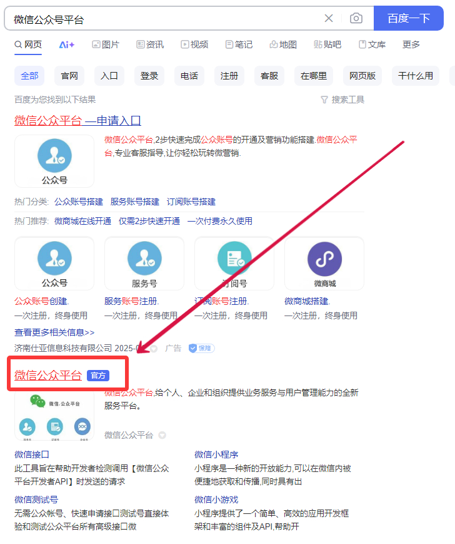The width and height of the screenshot is (455, 544).
Task: Clear the search box with X icon
Action: tap(329, 18)
